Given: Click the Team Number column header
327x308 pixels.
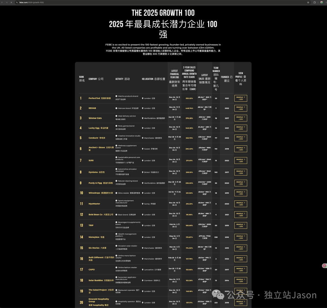Looking at the screenshot, I should [x=216, y=79].
